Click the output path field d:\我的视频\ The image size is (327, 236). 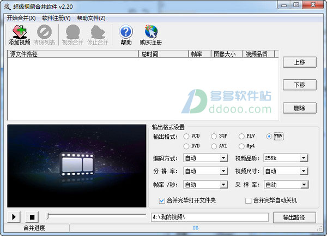pos(210,217)
